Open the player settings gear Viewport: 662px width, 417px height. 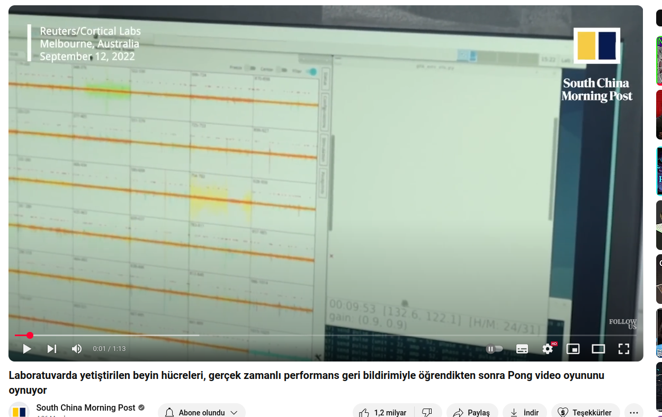[548, 349]
